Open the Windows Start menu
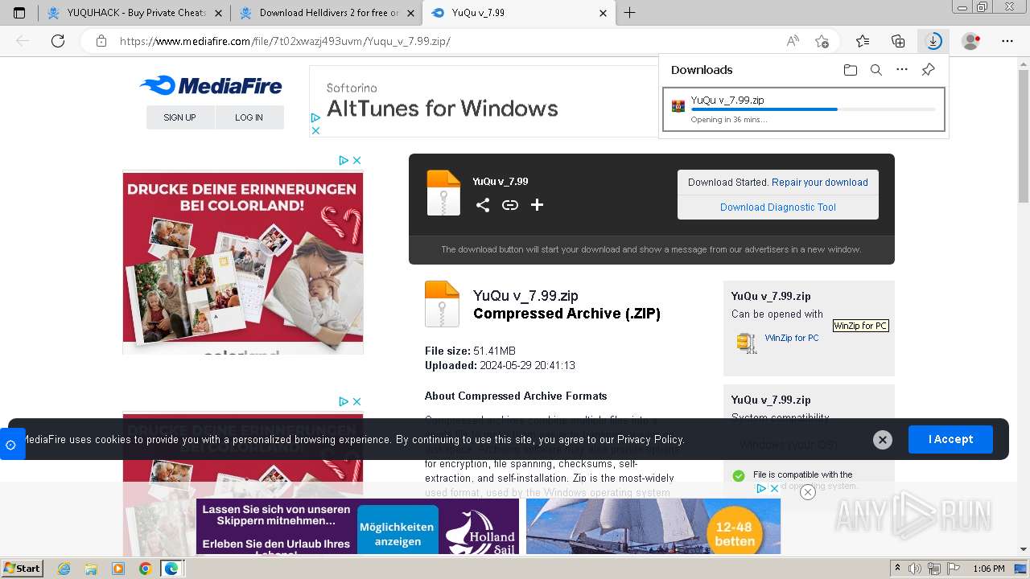 coord(22,568)
